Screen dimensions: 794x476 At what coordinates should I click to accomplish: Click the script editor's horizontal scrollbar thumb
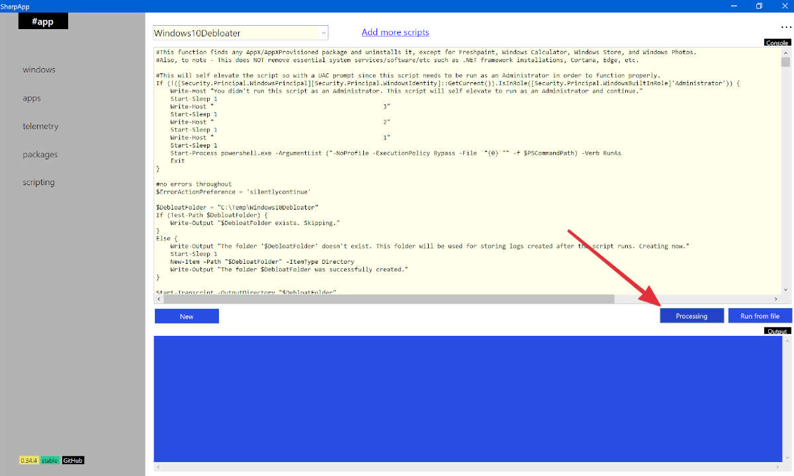click(389, 299)
